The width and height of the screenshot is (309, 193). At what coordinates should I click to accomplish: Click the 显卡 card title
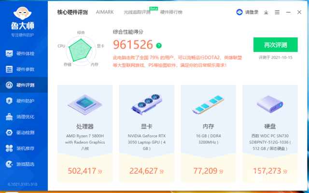[x=147, y=126]
